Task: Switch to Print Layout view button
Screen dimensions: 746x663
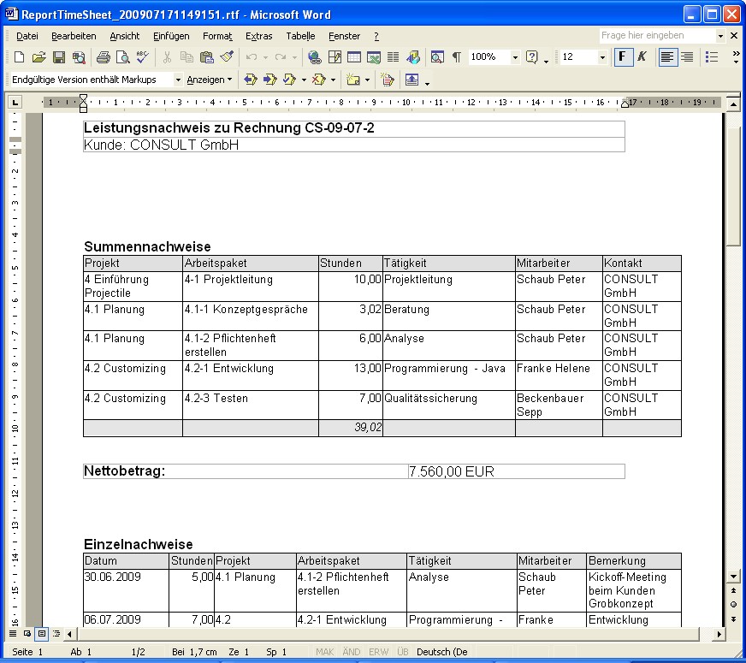Action: pyautogui.click(x=41, y=634)
